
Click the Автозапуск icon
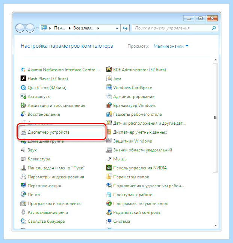23,97
